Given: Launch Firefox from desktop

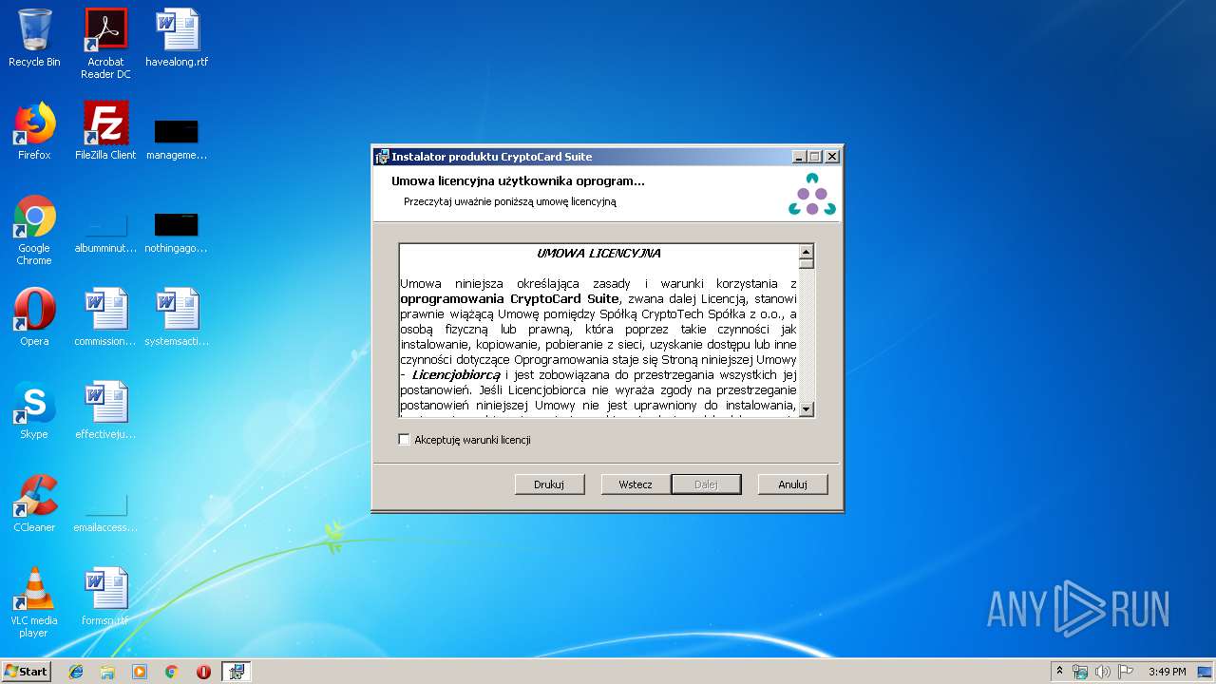Looking at the screenshot, I should coord(34,131).
